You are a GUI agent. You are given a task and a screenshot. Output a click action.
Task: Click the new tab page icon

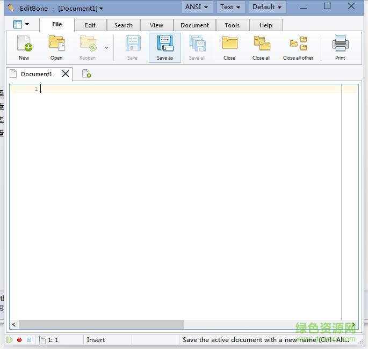click(86, 74)
